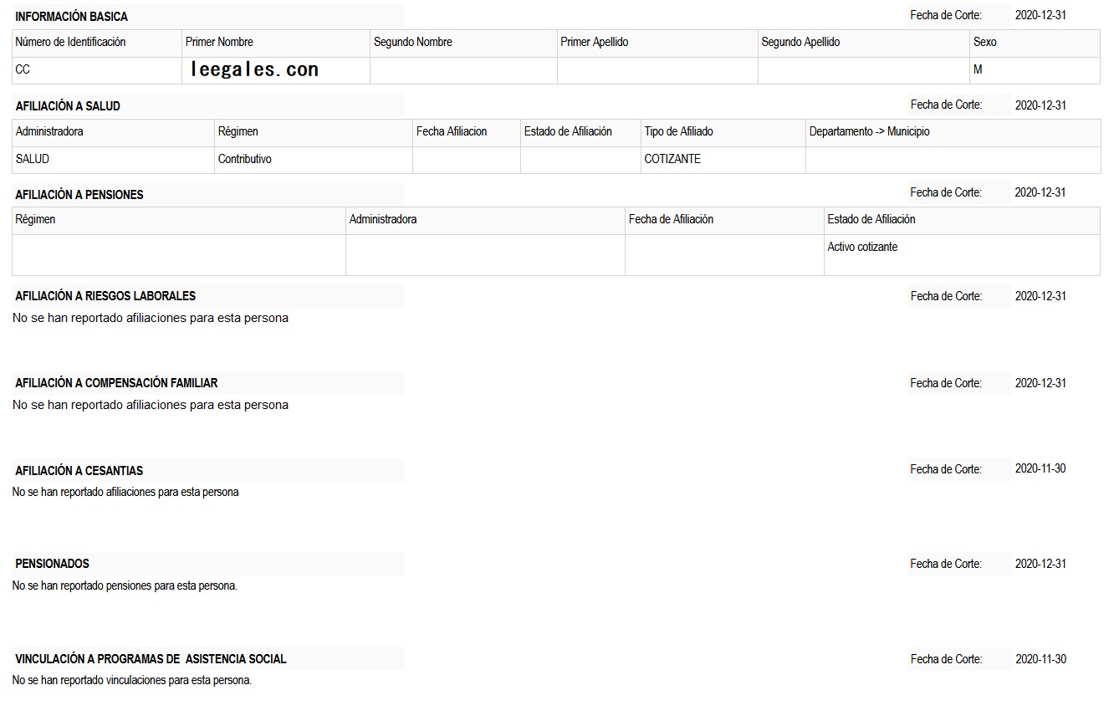Select the cutoff date 2020-11-30 beside Cesantías
Screen dimensions: 1114x721
1040,469
